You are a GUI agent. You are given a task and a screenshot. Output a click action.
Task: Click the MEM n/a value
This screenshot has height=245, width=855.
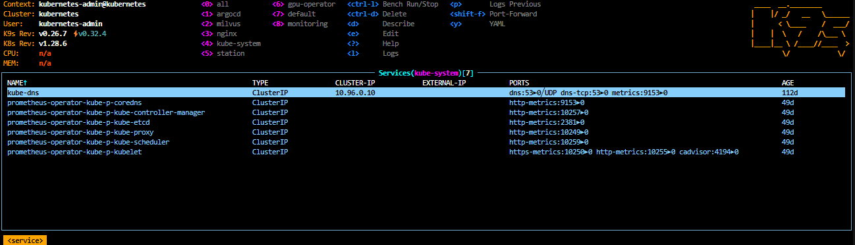(x=45, y=63)
